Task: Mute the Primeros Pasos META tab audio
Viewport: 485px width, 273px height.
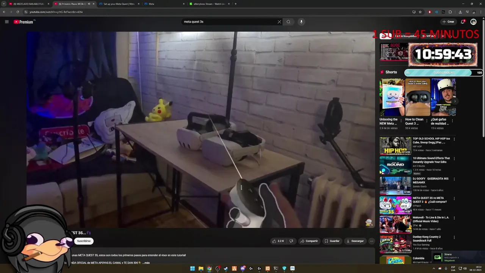Action: coord(89,4)
